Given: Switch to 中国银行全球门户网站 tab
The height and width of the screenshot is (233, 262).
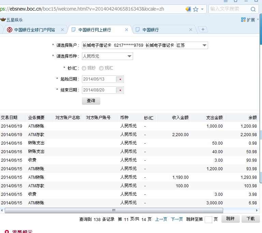Looking at the screenshot, I should click(34, 30).
